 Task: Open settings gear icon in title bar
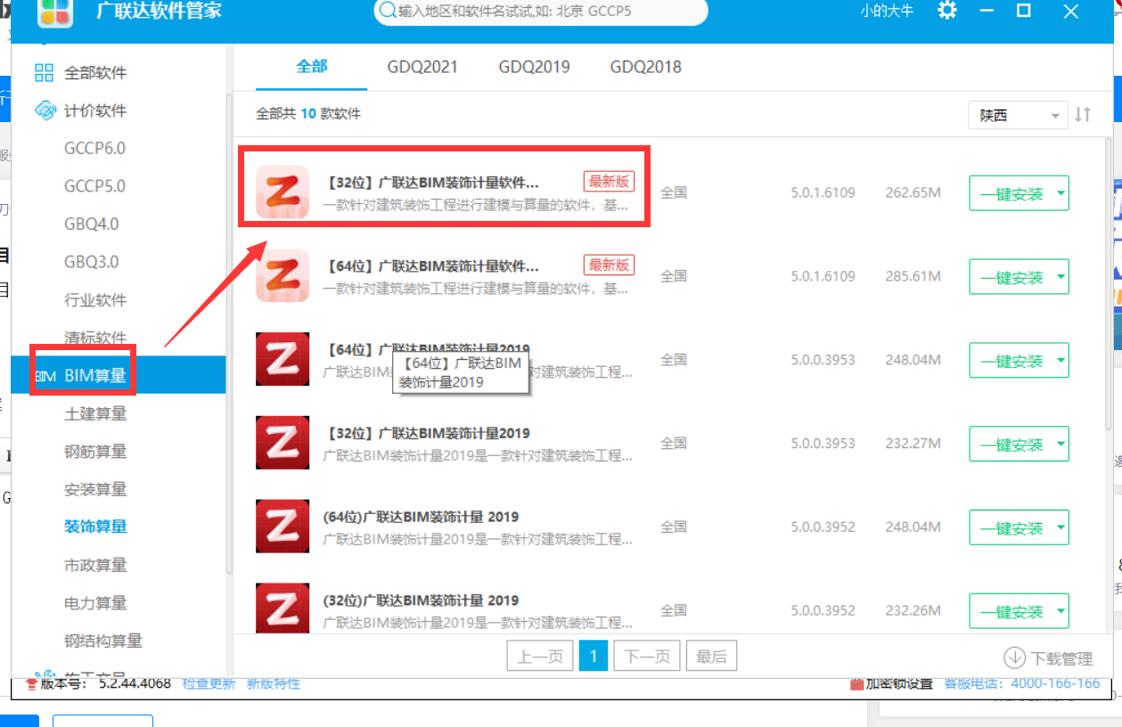[x=947, y=11]
